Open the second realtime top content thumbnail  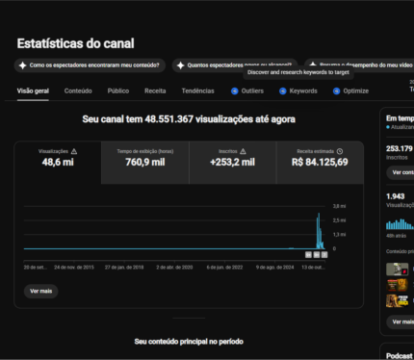point(398,285)
